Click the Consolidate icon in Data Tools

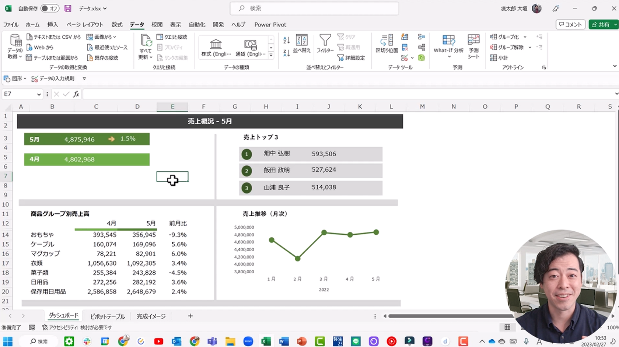[x=422, y=37]
